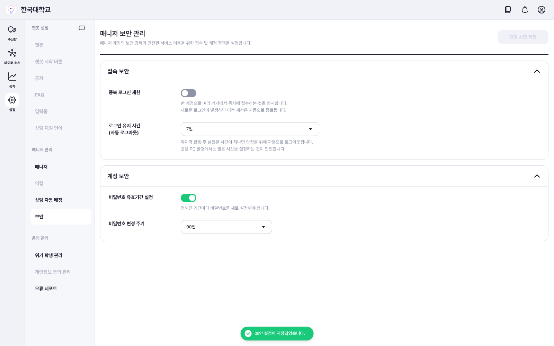The image size is (554, 346).
Task: Open the user profile icon
Action: [542, 10]
